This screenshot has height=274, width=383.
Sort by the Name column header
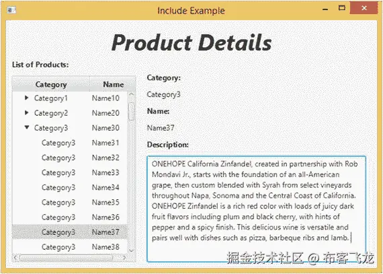point(113,84)
